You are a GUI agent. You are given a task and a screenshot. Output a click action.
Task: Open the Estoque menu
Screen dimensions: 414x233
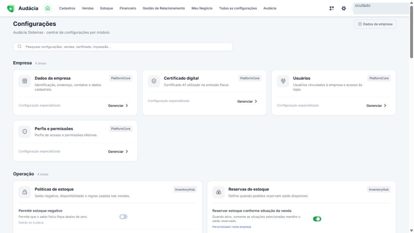pyautogui.click(x=107, y=8)
